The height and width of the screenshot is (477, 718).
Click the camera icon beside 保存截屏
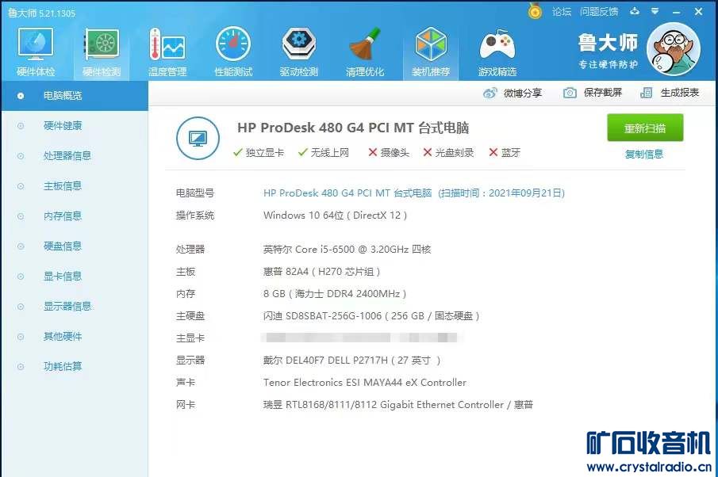tap(570, 93)
